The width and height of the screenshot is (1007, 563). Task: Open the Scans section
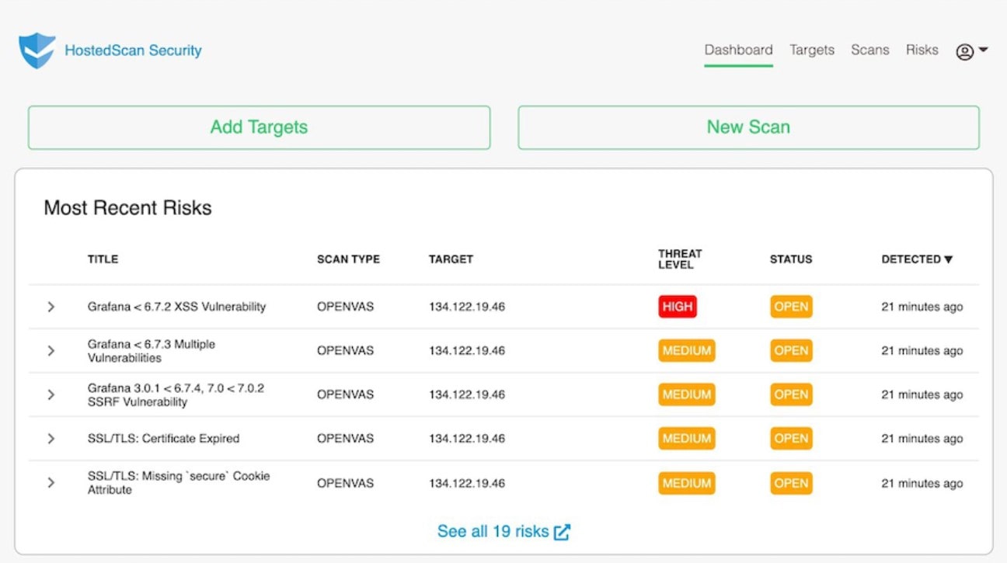pos(869,50)
